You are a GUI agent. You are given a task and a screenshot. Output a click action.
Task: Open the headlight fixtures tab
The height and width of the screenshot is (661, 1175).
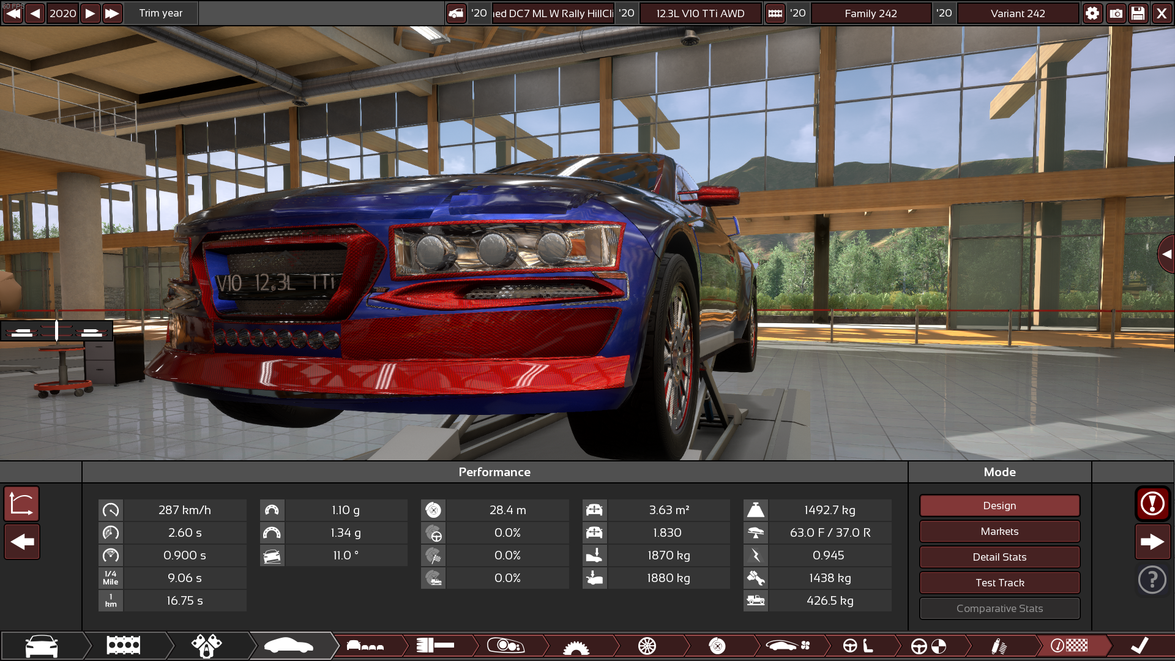pos(505,646)
